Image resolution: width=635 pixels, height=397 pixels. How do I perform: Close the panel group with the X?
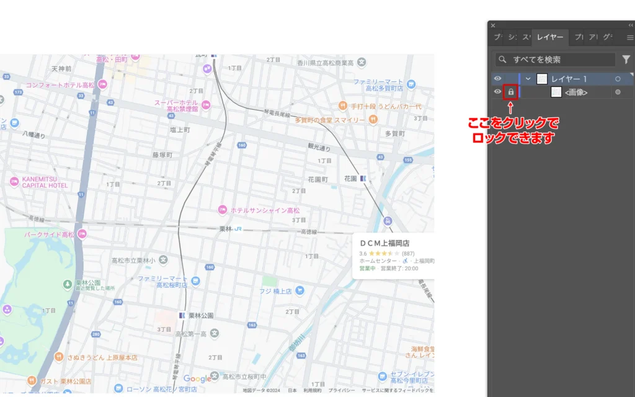(493, 25)
